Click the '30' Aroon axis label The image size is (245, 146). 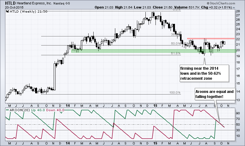pos(238,130)
